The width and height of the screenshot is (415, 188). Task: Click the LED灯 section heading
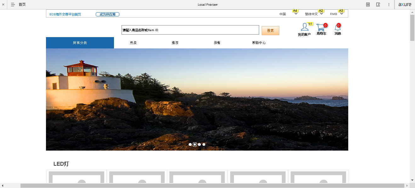pyautogui.click(x=61, y=164)
